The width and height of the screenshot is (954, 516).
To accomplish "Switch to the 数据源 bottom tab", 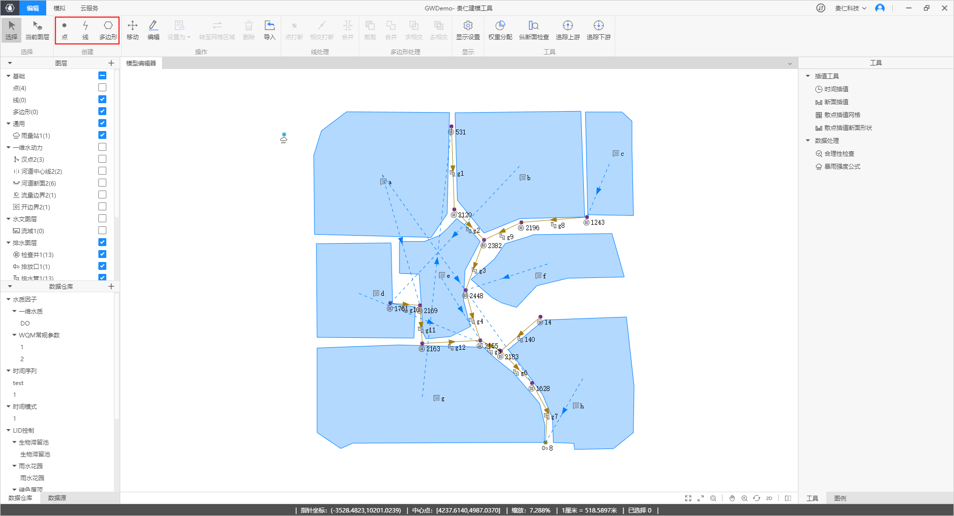I will (57, 498).
